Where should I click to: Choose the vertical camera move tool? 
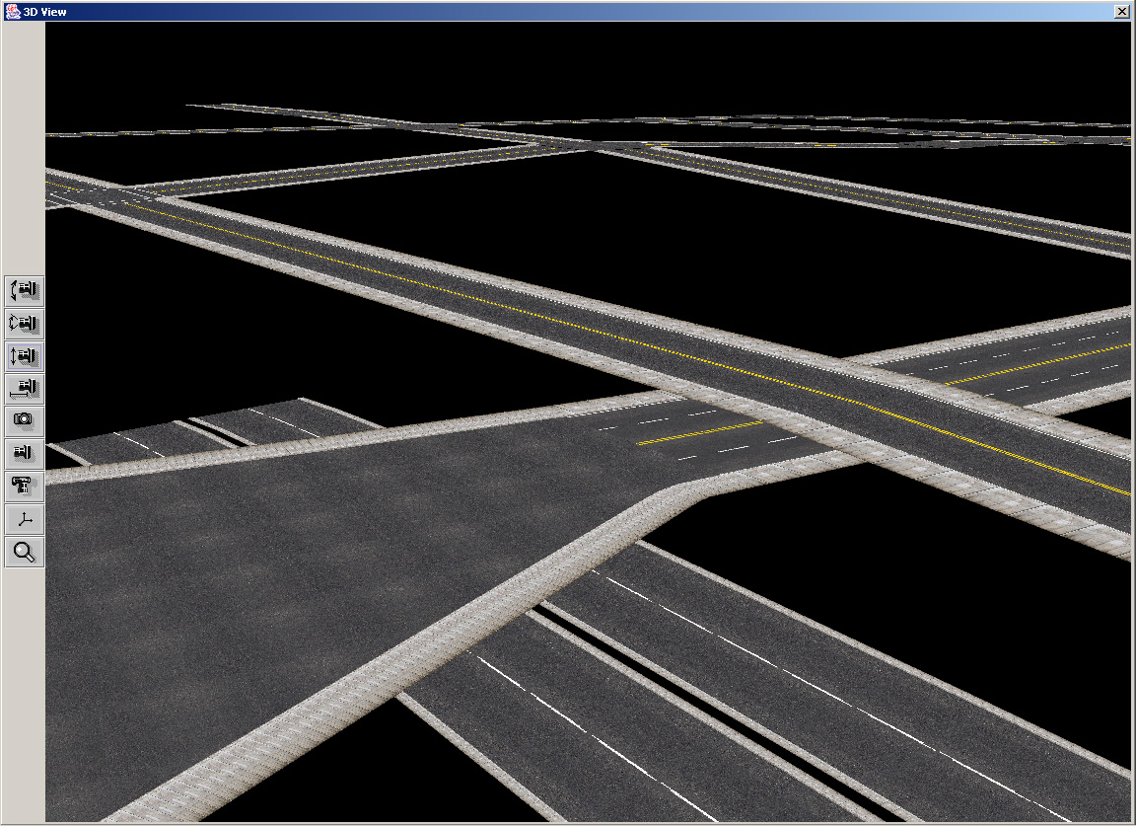click(x=25, y=356)
